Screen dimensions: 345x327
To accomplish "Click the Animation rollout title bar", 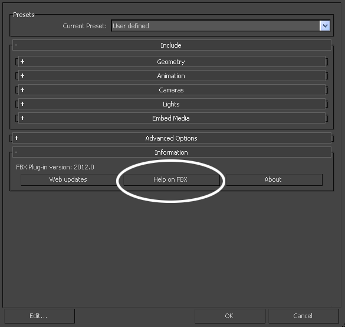I will coord(172,76).
